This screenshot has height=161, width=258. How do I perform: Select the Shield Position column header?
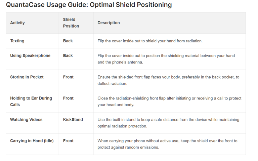click(x=71, y=23)
